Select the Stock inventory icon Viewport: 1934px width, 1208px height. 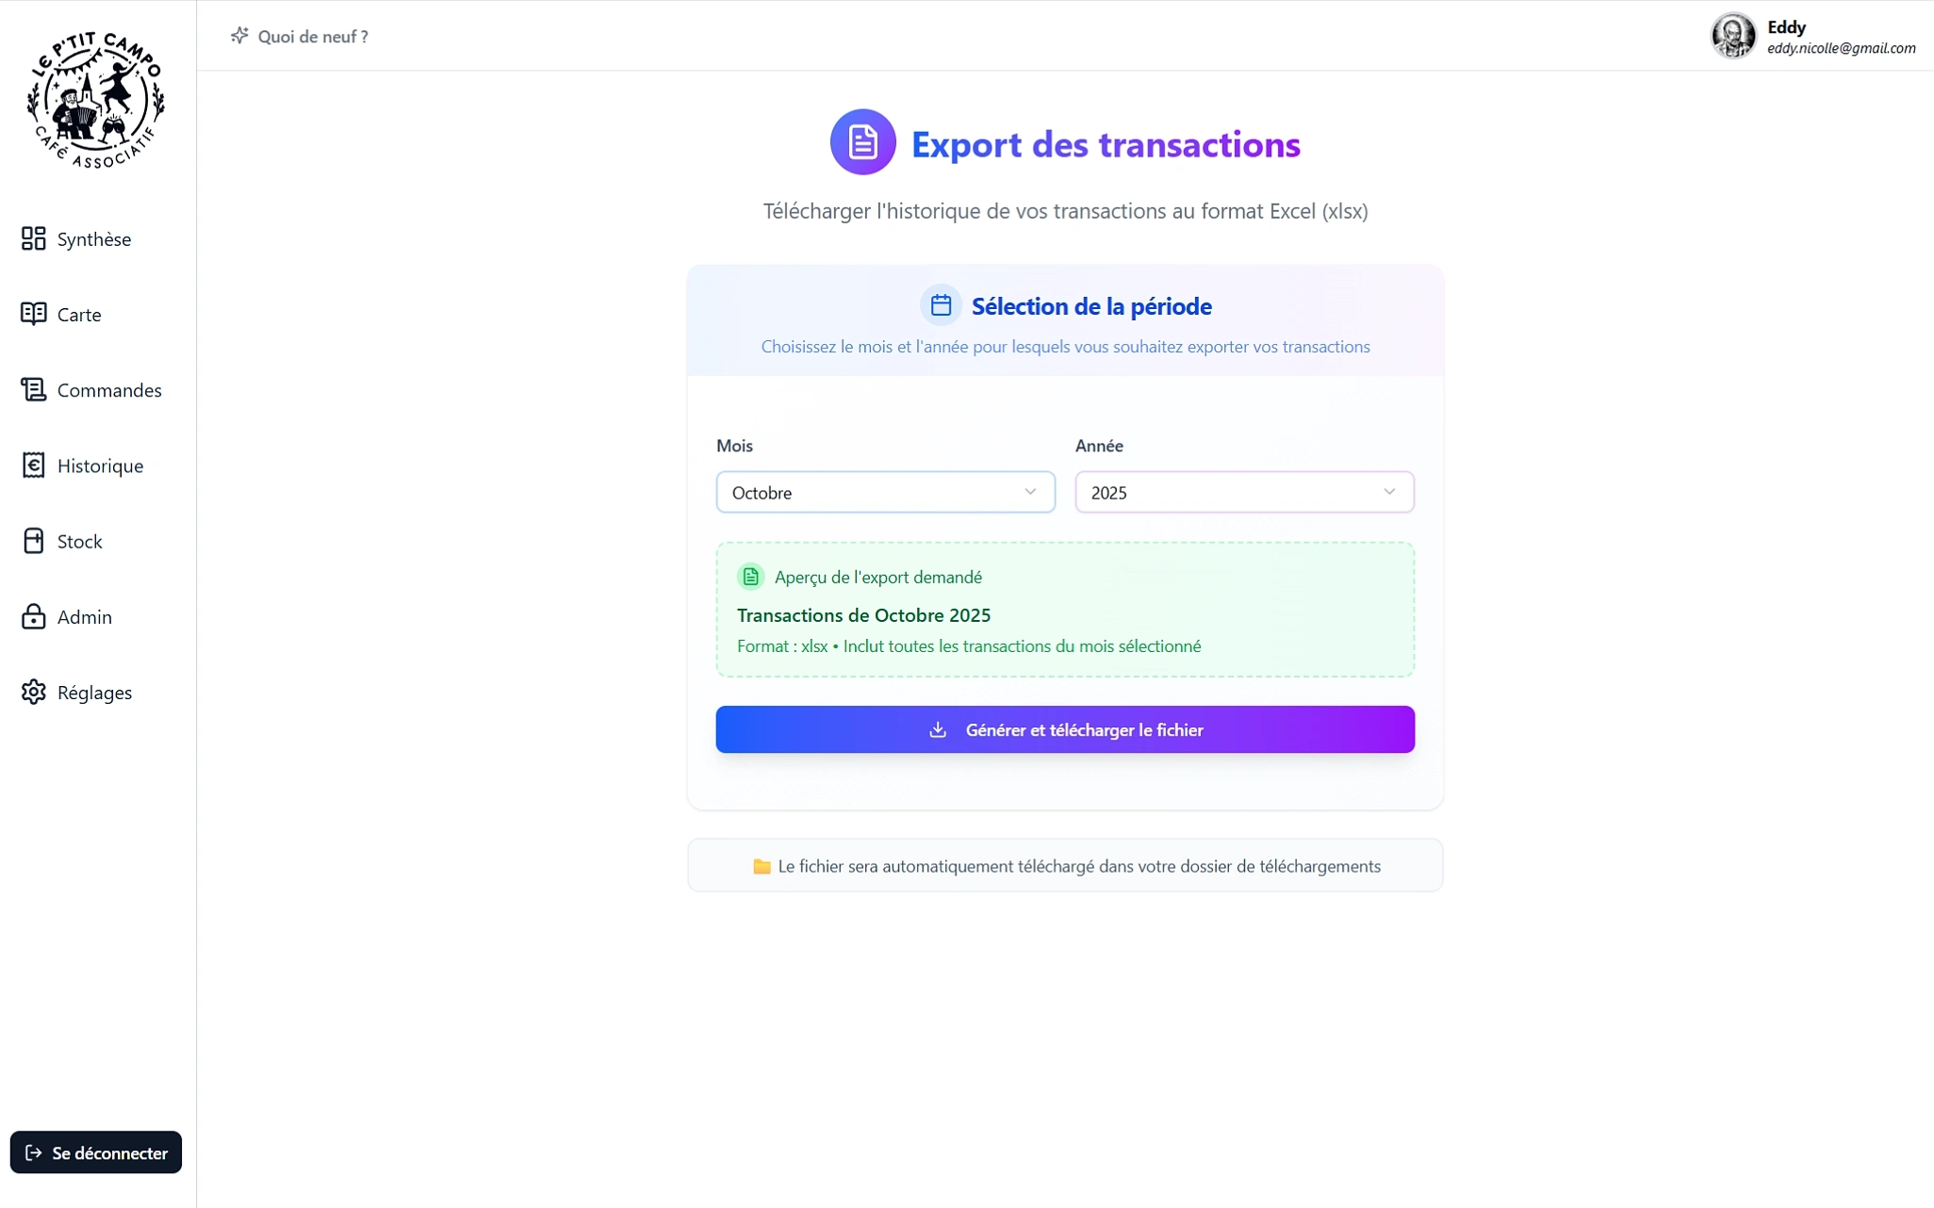click(x=33, y=541)
